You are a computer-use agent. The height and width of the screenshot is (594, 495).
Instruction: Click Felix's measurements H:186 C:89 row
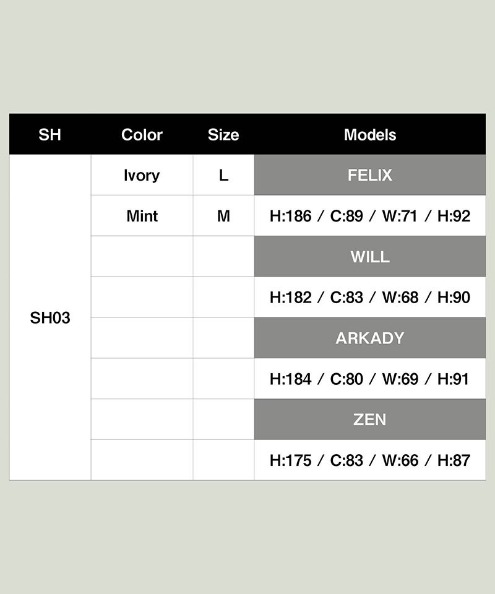pos(370,216)
